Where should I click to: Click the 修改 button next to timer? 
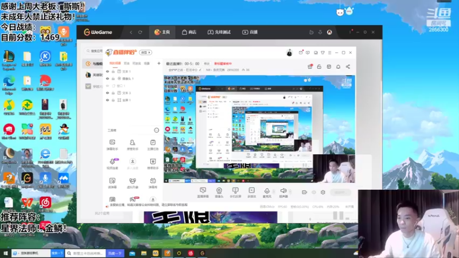click(x=207, y=64)
